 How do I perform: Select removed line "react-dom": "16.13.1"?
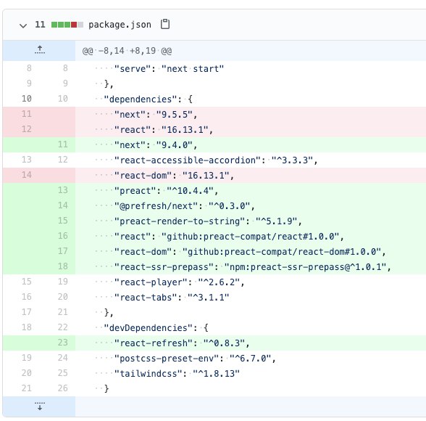click(x=214, y=175)
